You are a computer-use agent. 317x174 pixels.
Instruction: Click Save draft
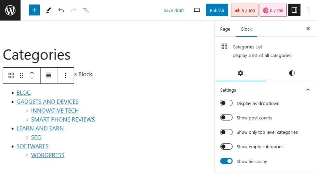tap(174, 10)
